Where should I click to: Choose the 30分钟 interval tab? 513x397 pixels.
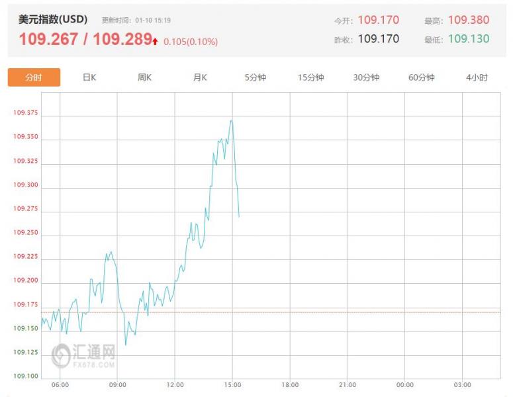pos(366,77)
